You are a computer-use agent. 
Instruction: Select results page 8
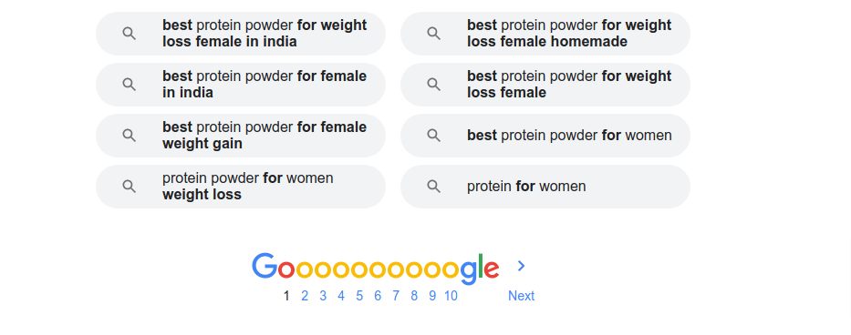(414, 296)
